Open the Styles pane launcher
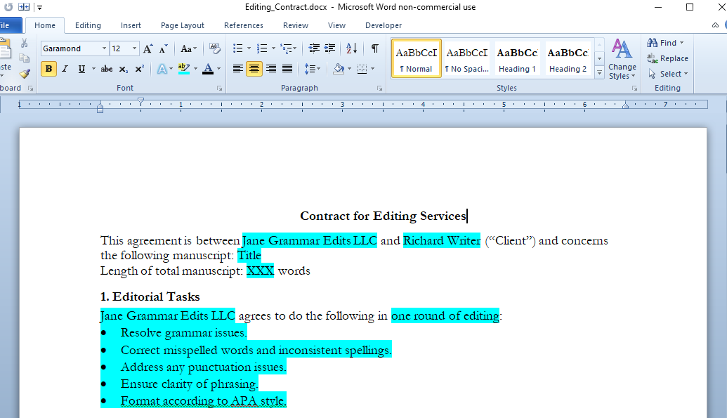This screenshot has height=418, width=727. point(634,88)
